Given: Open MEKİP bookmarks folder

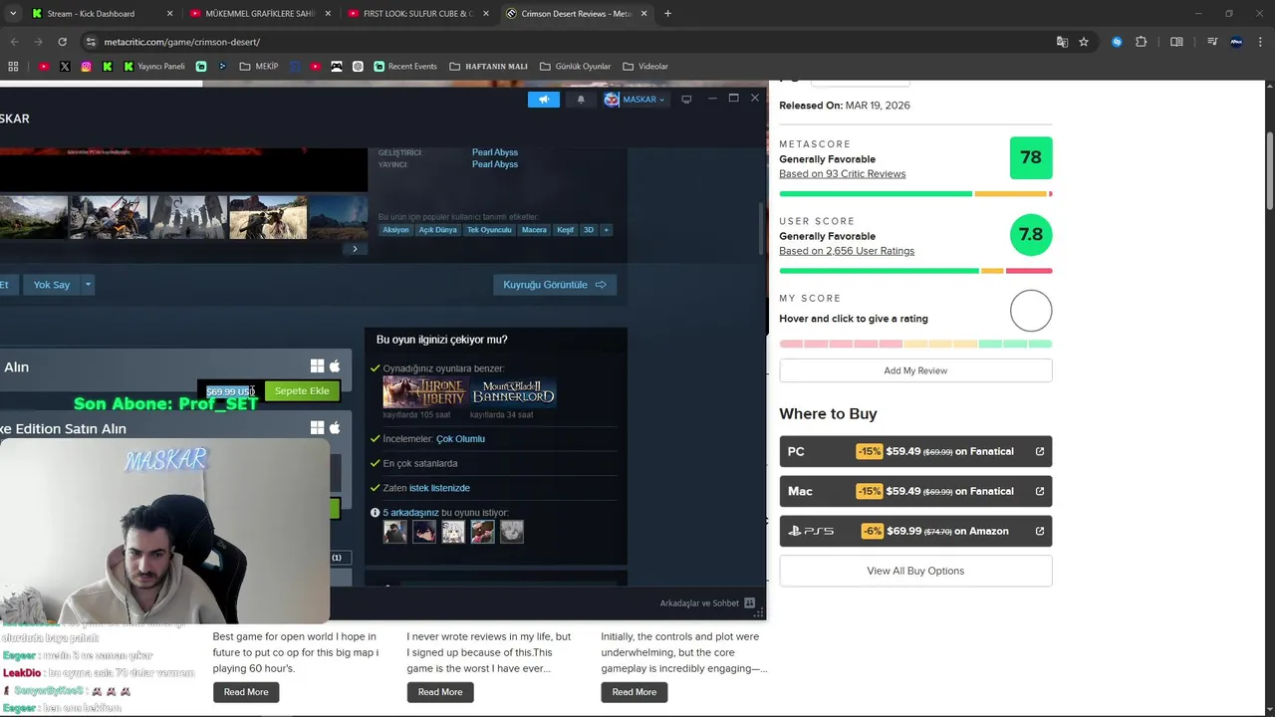Looking at the screenshot, I should pos(258,67).
